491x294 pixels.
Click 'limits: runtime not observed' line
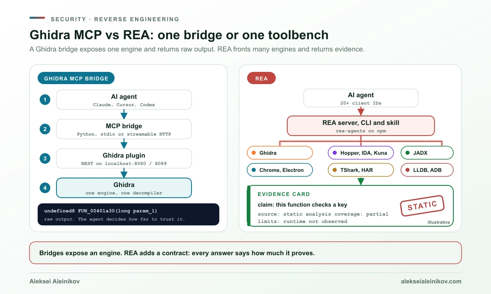302,221
